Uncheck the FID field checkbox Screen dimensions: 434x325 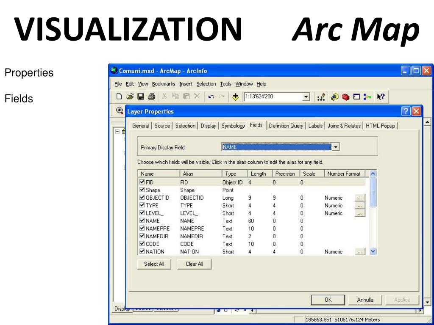click(142, 182)
